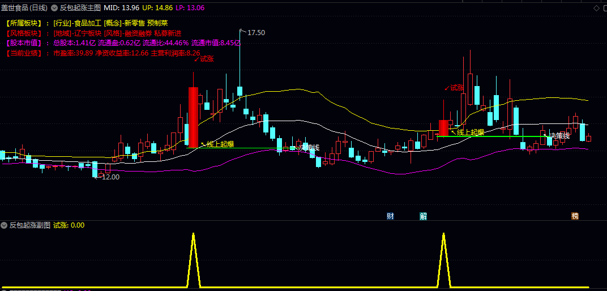Click the 当前业绩 performance row
Image resolution: width=607 pixels, height=291 pixels.
(x=103, y=53)
